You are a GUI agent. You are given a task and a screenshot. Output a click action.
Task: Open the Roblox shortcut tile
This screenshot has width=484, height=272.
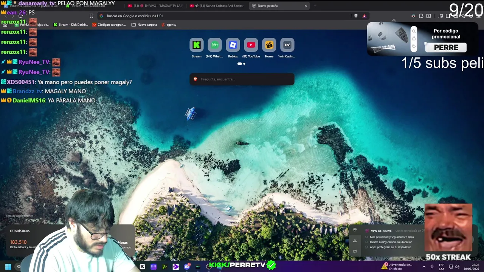[233, 45]
